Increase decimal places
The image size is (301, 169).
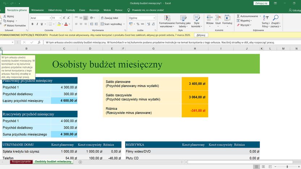[149, 24]
